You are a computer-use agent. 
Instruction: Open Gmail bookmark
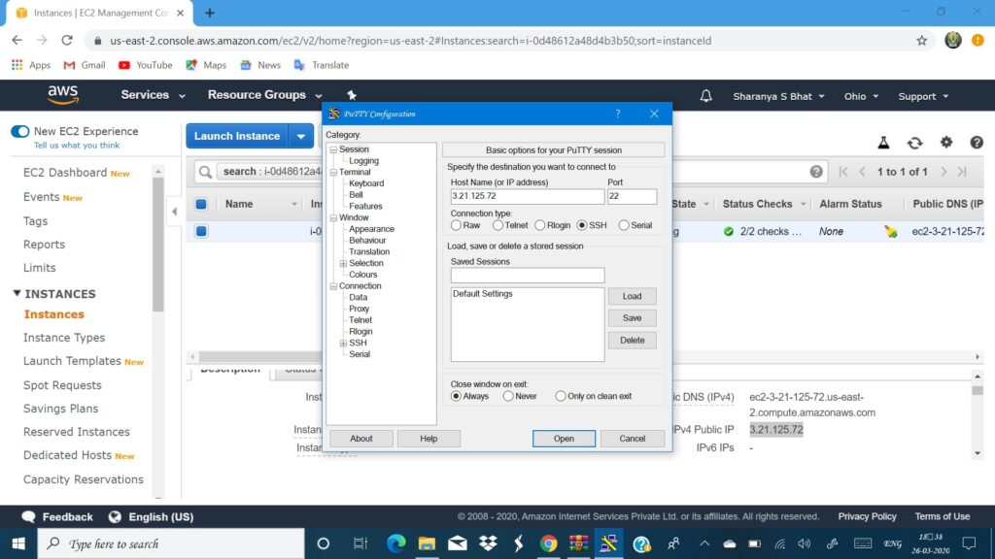(85, 65)
